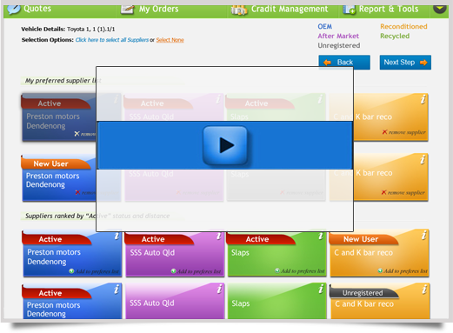Click info icon on ranked Active Preston motors card
Screen dimensions: 453x333
pos(117,236)
